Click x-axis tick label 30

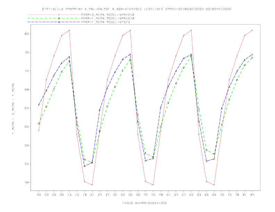(115, 195)
